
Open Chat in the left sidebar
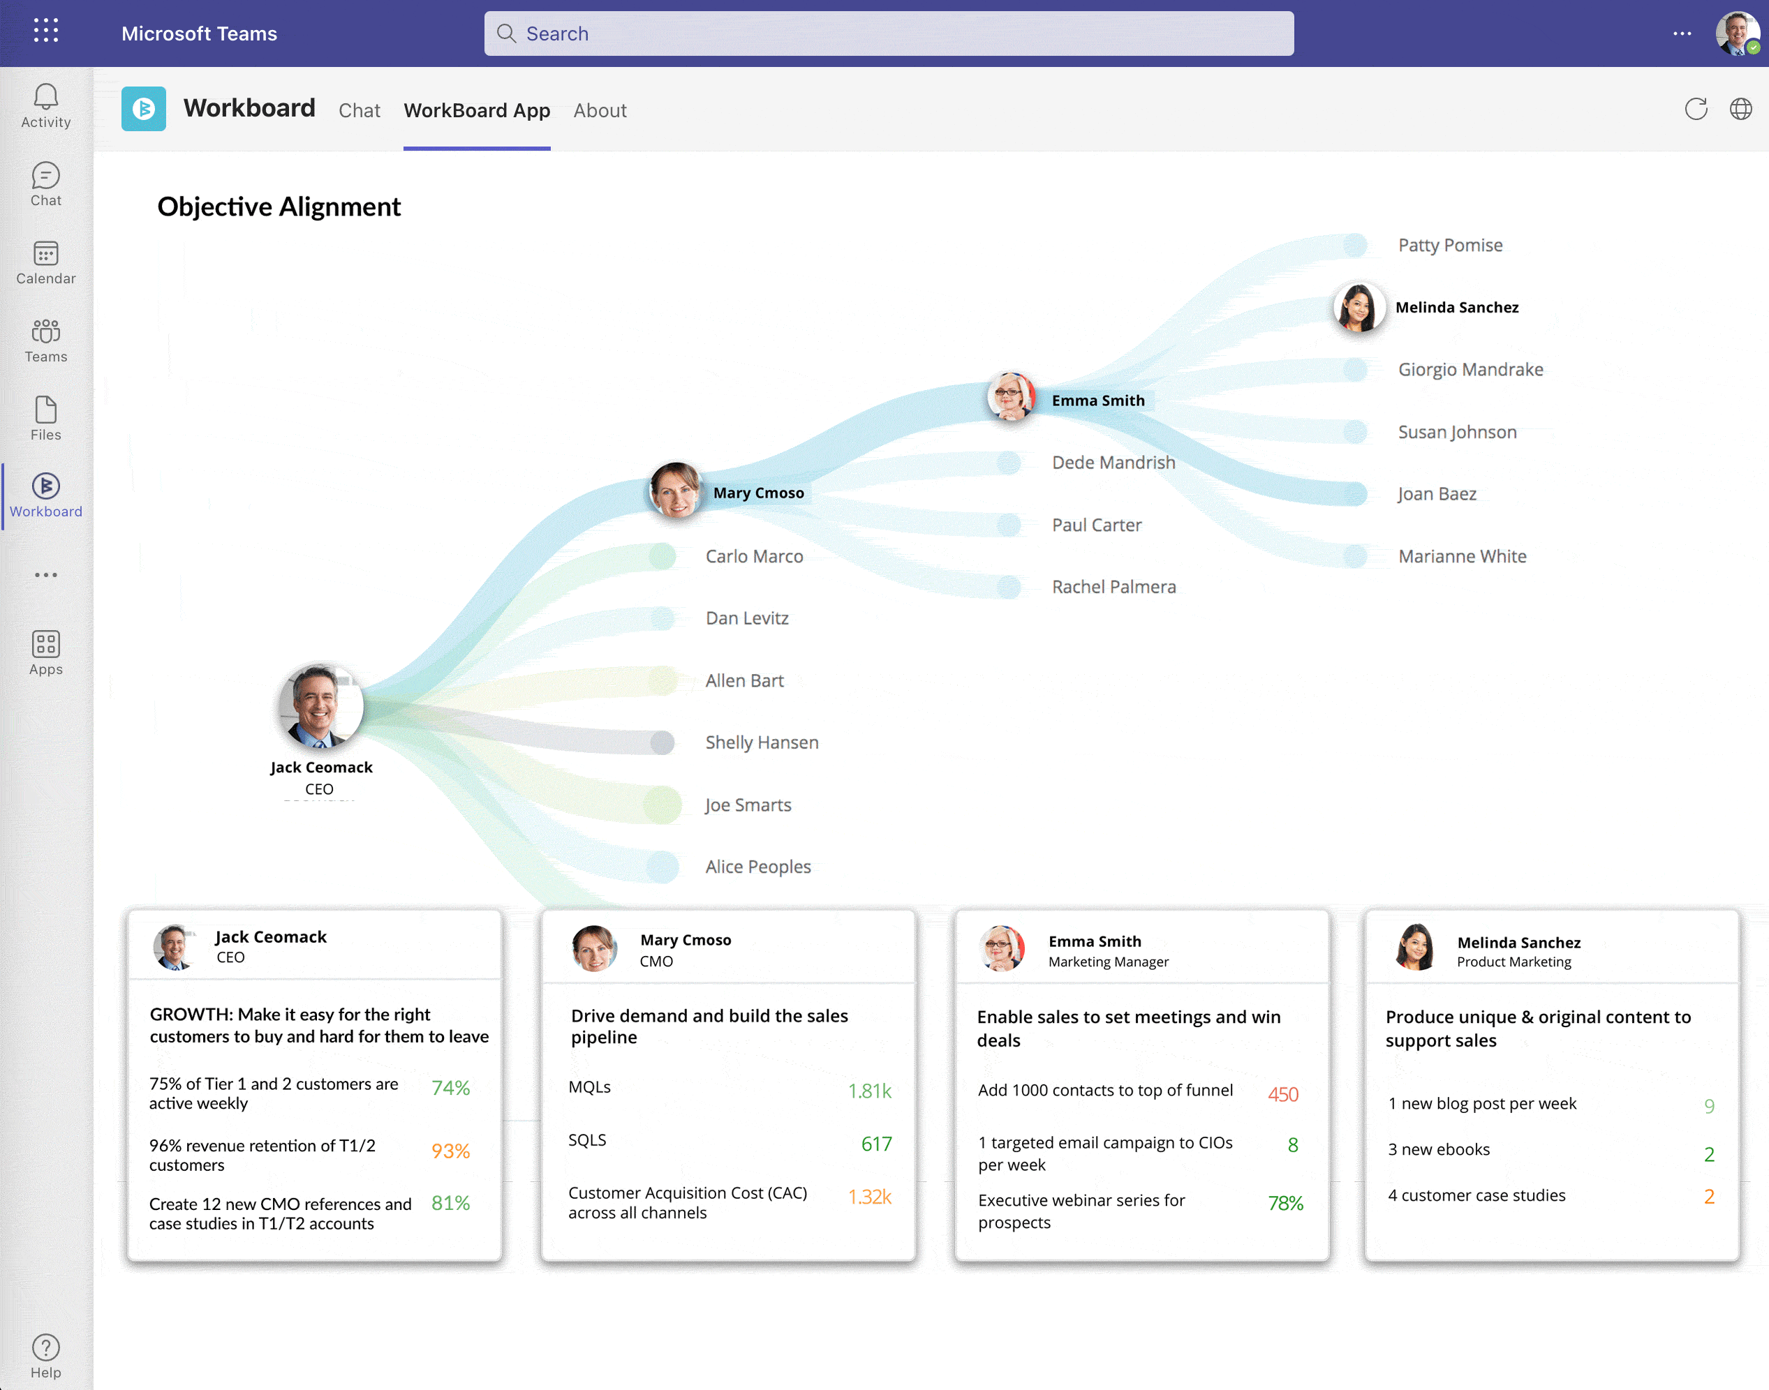tap(45, 185)
